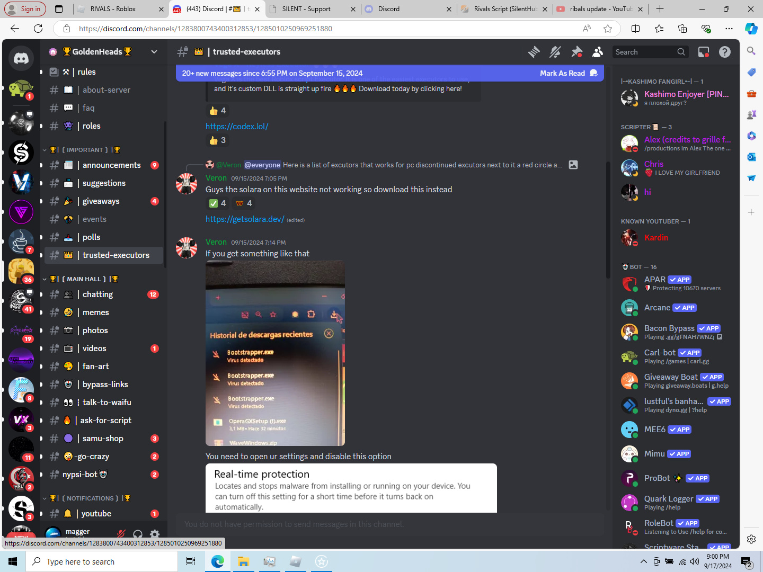Toggle notification settings bell in header
Image resolution: width=763 pixels, height=572 pixels.
click(x=555, y=52)
